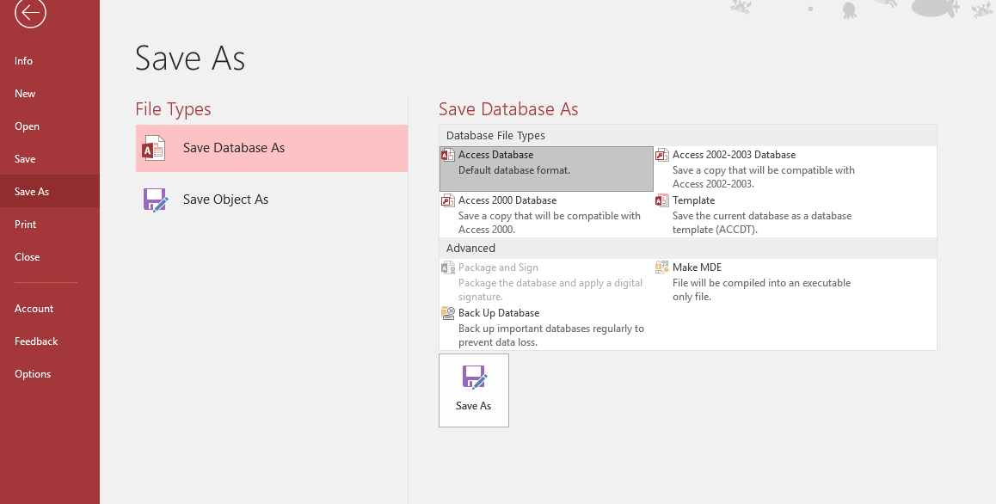Click the File Types heading

(x=173, y=109)
